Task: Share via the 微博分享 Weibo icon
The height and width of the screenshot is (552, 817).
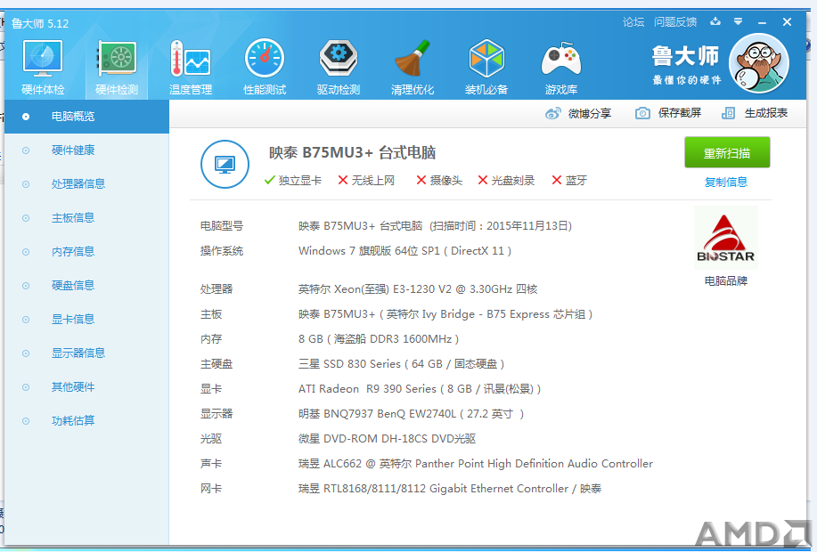Action: (552, 113)
